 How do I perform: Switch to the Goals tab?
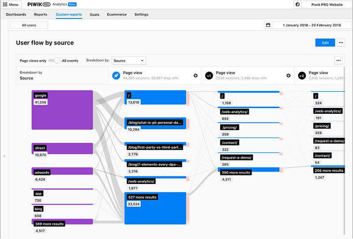94,15
